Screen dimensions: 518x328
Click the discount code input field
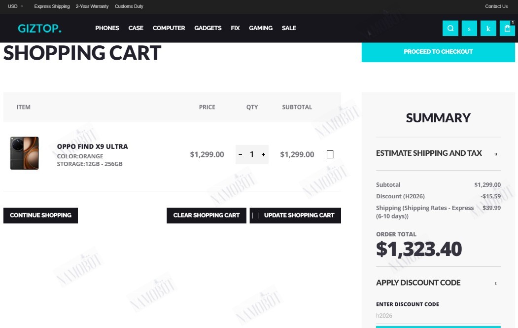point(438,316)
